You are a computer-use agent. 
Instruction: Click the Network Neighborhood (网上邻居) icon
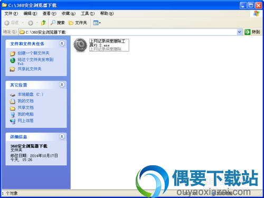coord(13,121)
